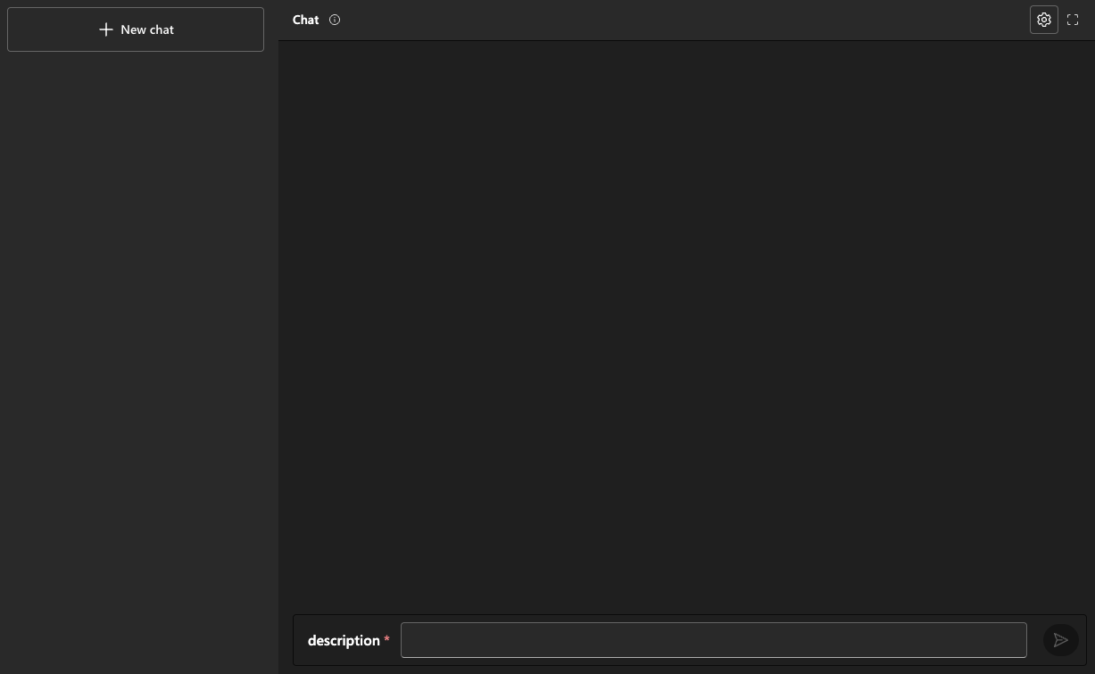The image size is (1095, 674).
Task: Open the chat settings gear
Action: click(x=1043, y=20)
